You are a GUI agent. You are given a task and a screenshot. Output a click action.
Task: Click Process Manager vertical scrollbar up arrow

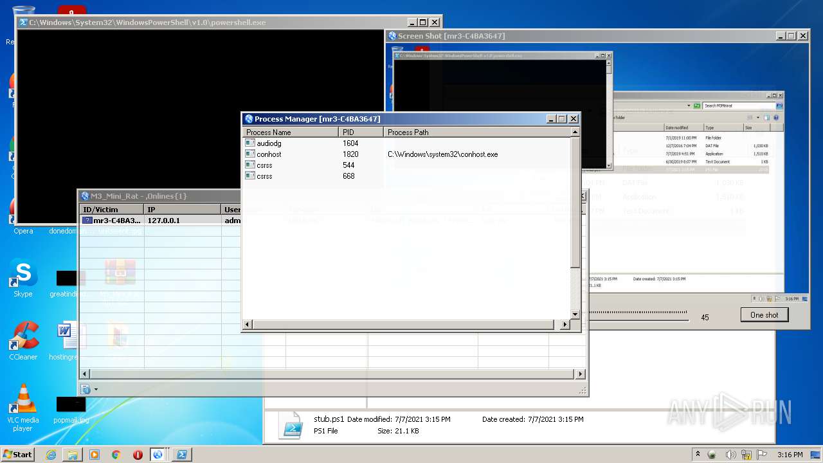tap(575, 132)
